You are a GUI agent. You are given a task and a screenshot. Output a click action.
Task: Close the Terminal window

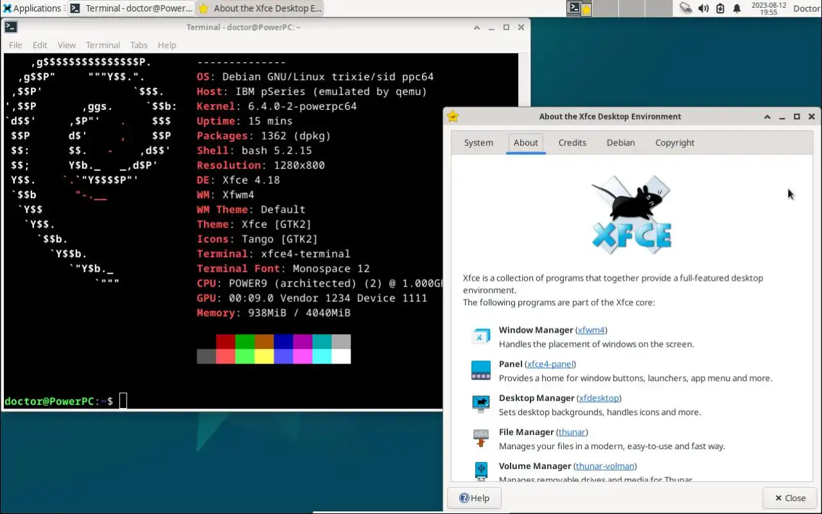pos(521,27)
